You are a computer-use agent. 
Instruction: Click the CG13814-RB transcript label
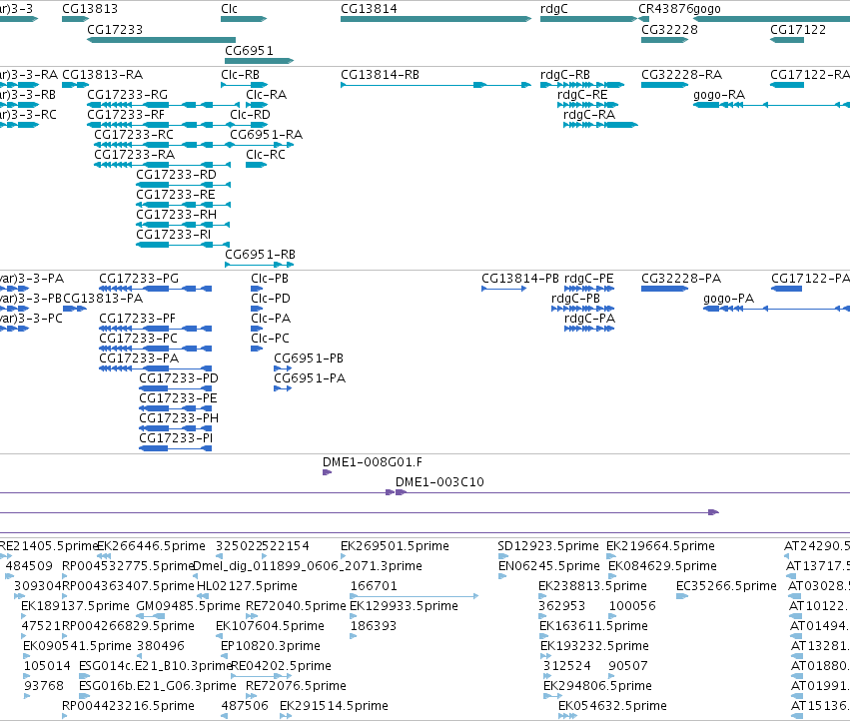pos(380,74)
